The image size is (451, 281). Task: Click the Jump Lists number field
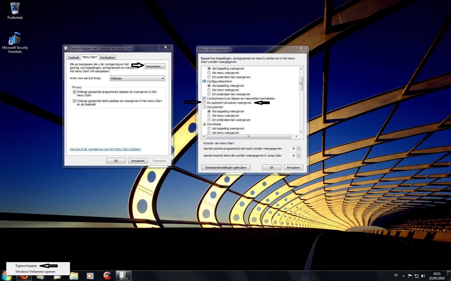pos(293,155)
